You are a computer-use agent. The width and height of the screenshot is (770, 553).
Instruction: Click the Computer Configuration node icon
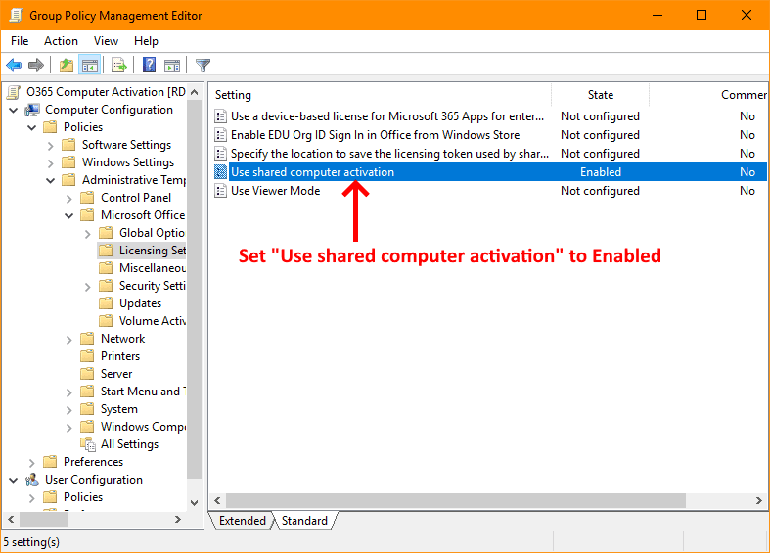32,110
